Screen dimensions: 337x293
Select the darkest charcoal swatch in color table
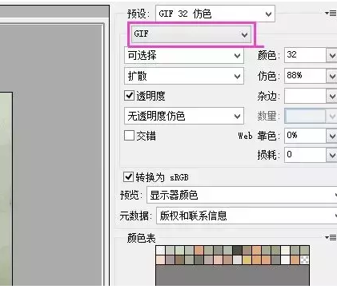[237, 250]
